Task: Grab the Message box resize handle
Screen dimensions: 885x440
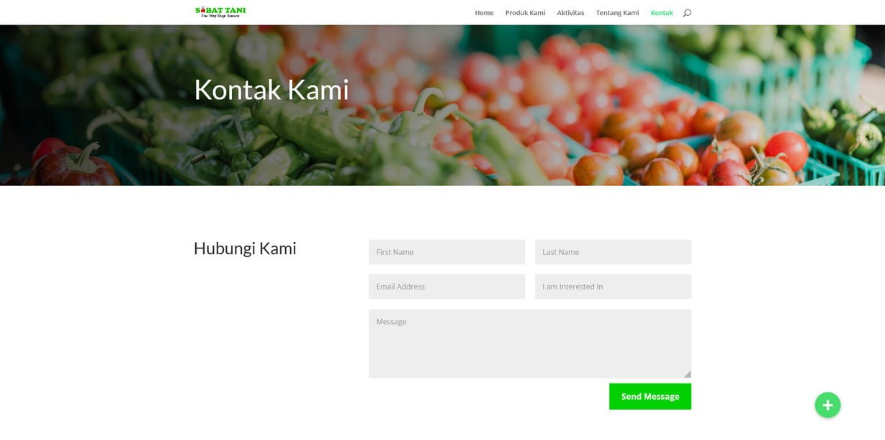Action: [x=687, y=374]
